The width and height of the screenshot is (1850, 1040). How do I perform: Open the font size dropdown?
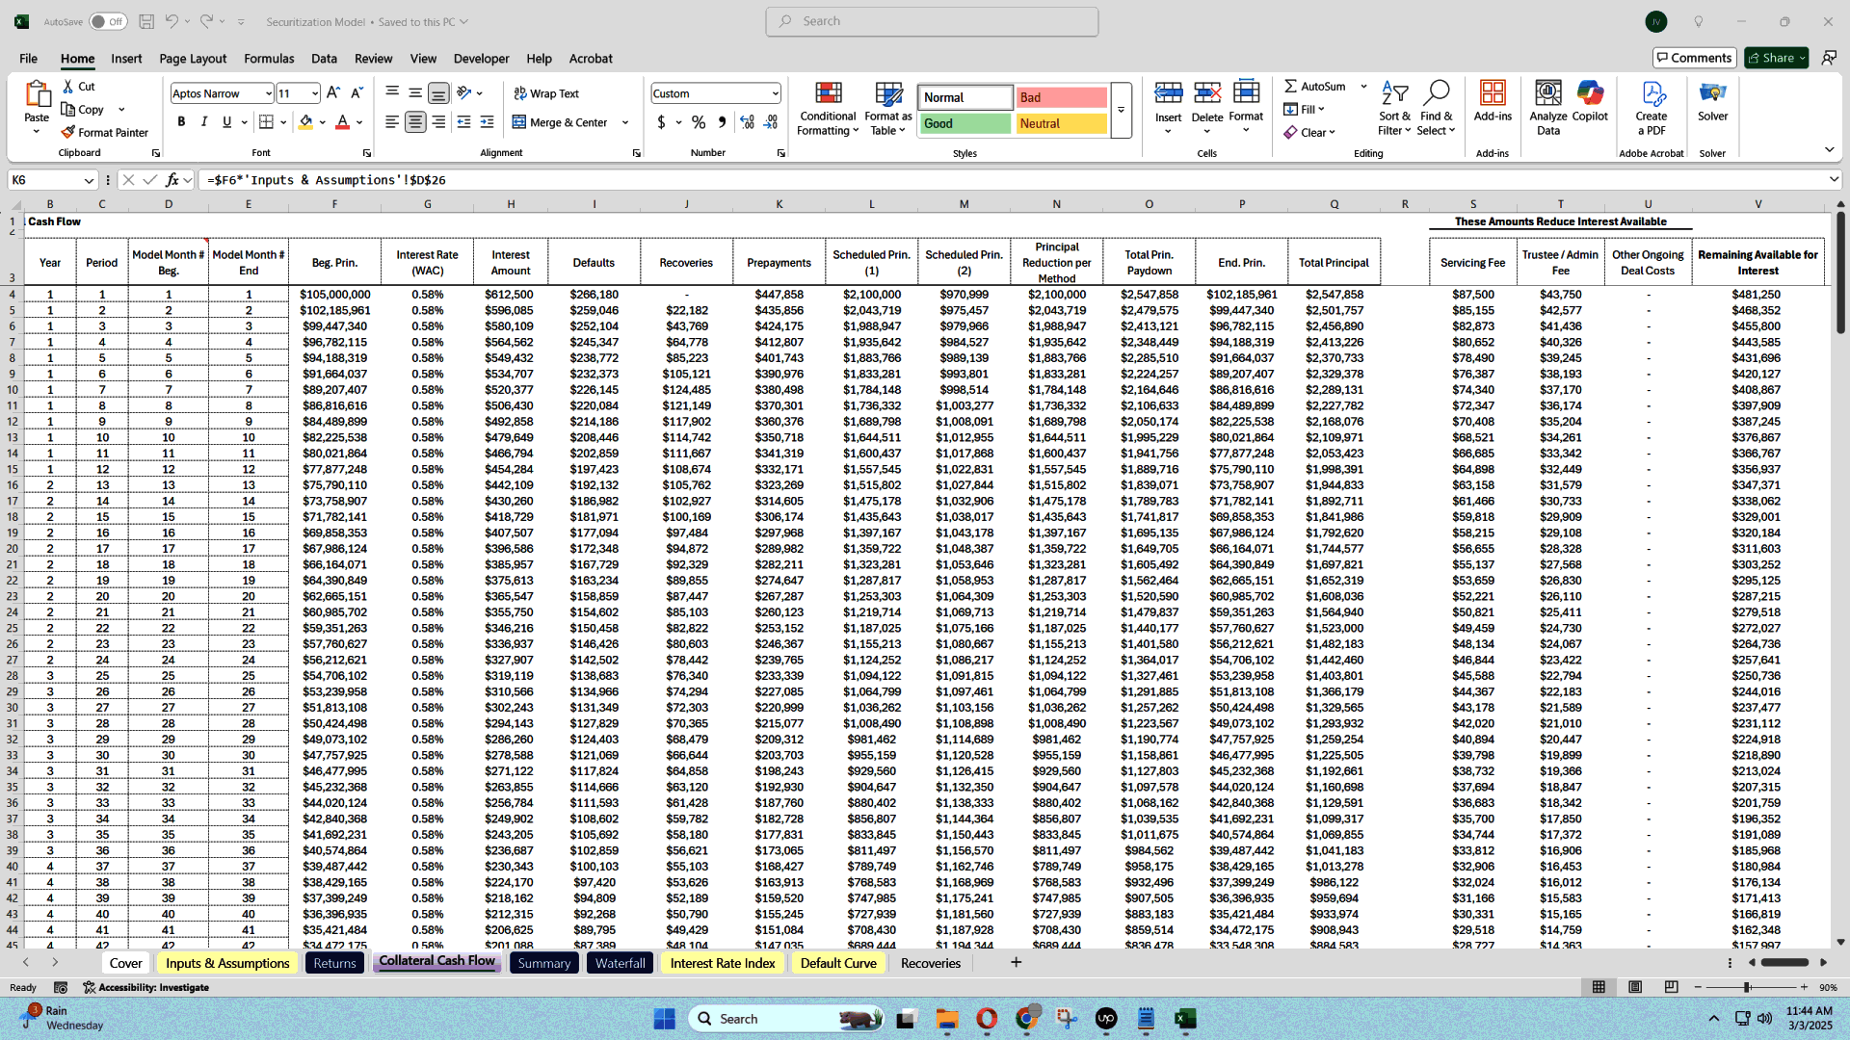coord(314,93)
